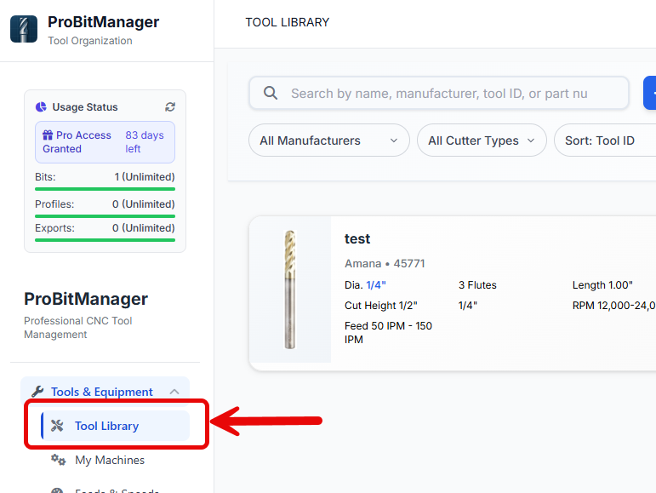Viewport: 656px width, 493px height.
Task: Click 'Professional CNC Tool Management' subtitle
Action: tap(77, 328)
